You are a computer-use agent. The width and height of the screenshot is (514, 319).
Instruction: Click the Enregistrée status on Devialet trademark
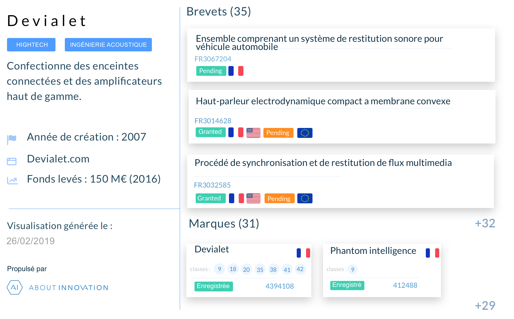tap(214, 286)
